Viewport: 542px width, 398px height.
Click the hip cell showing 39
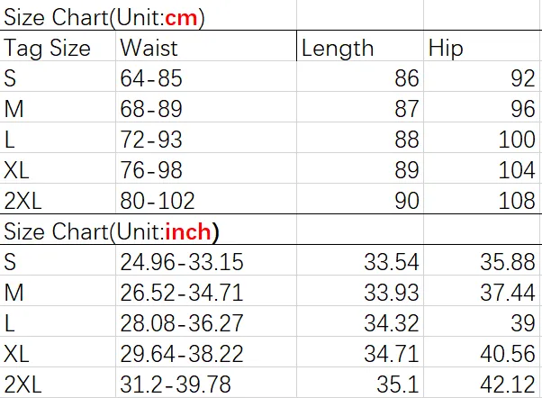pos(483,321)
